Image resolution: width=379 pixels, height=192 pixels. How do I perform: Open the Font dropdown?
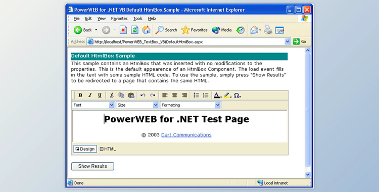pos(93,105)
